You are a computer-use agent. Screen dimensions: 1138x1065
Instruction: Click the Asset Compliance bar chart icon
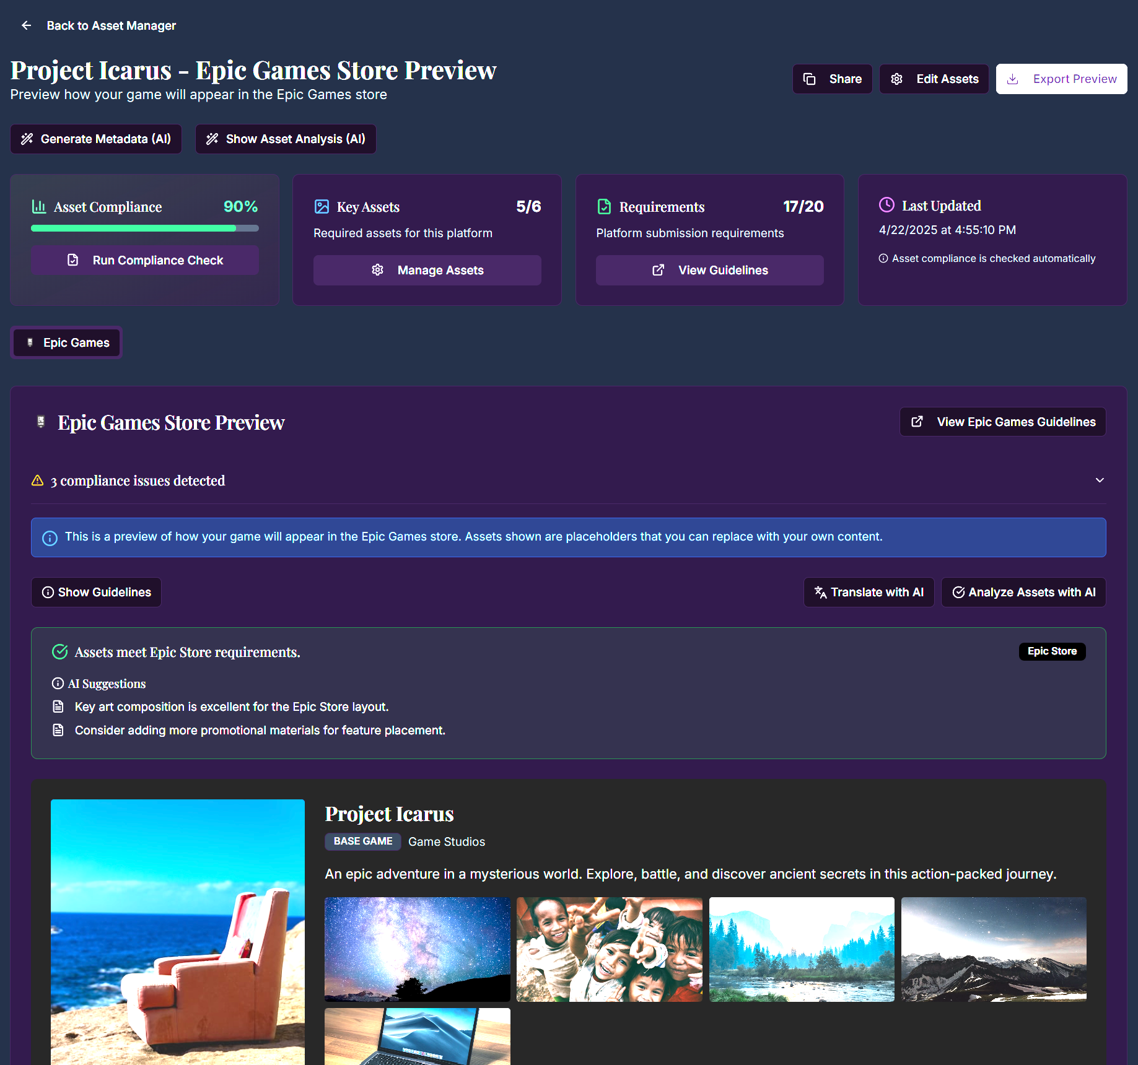[38, 206]
